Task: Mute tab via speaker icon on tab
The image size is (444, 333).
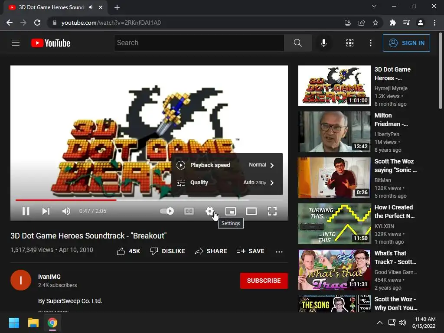Action: coord(91,7)
